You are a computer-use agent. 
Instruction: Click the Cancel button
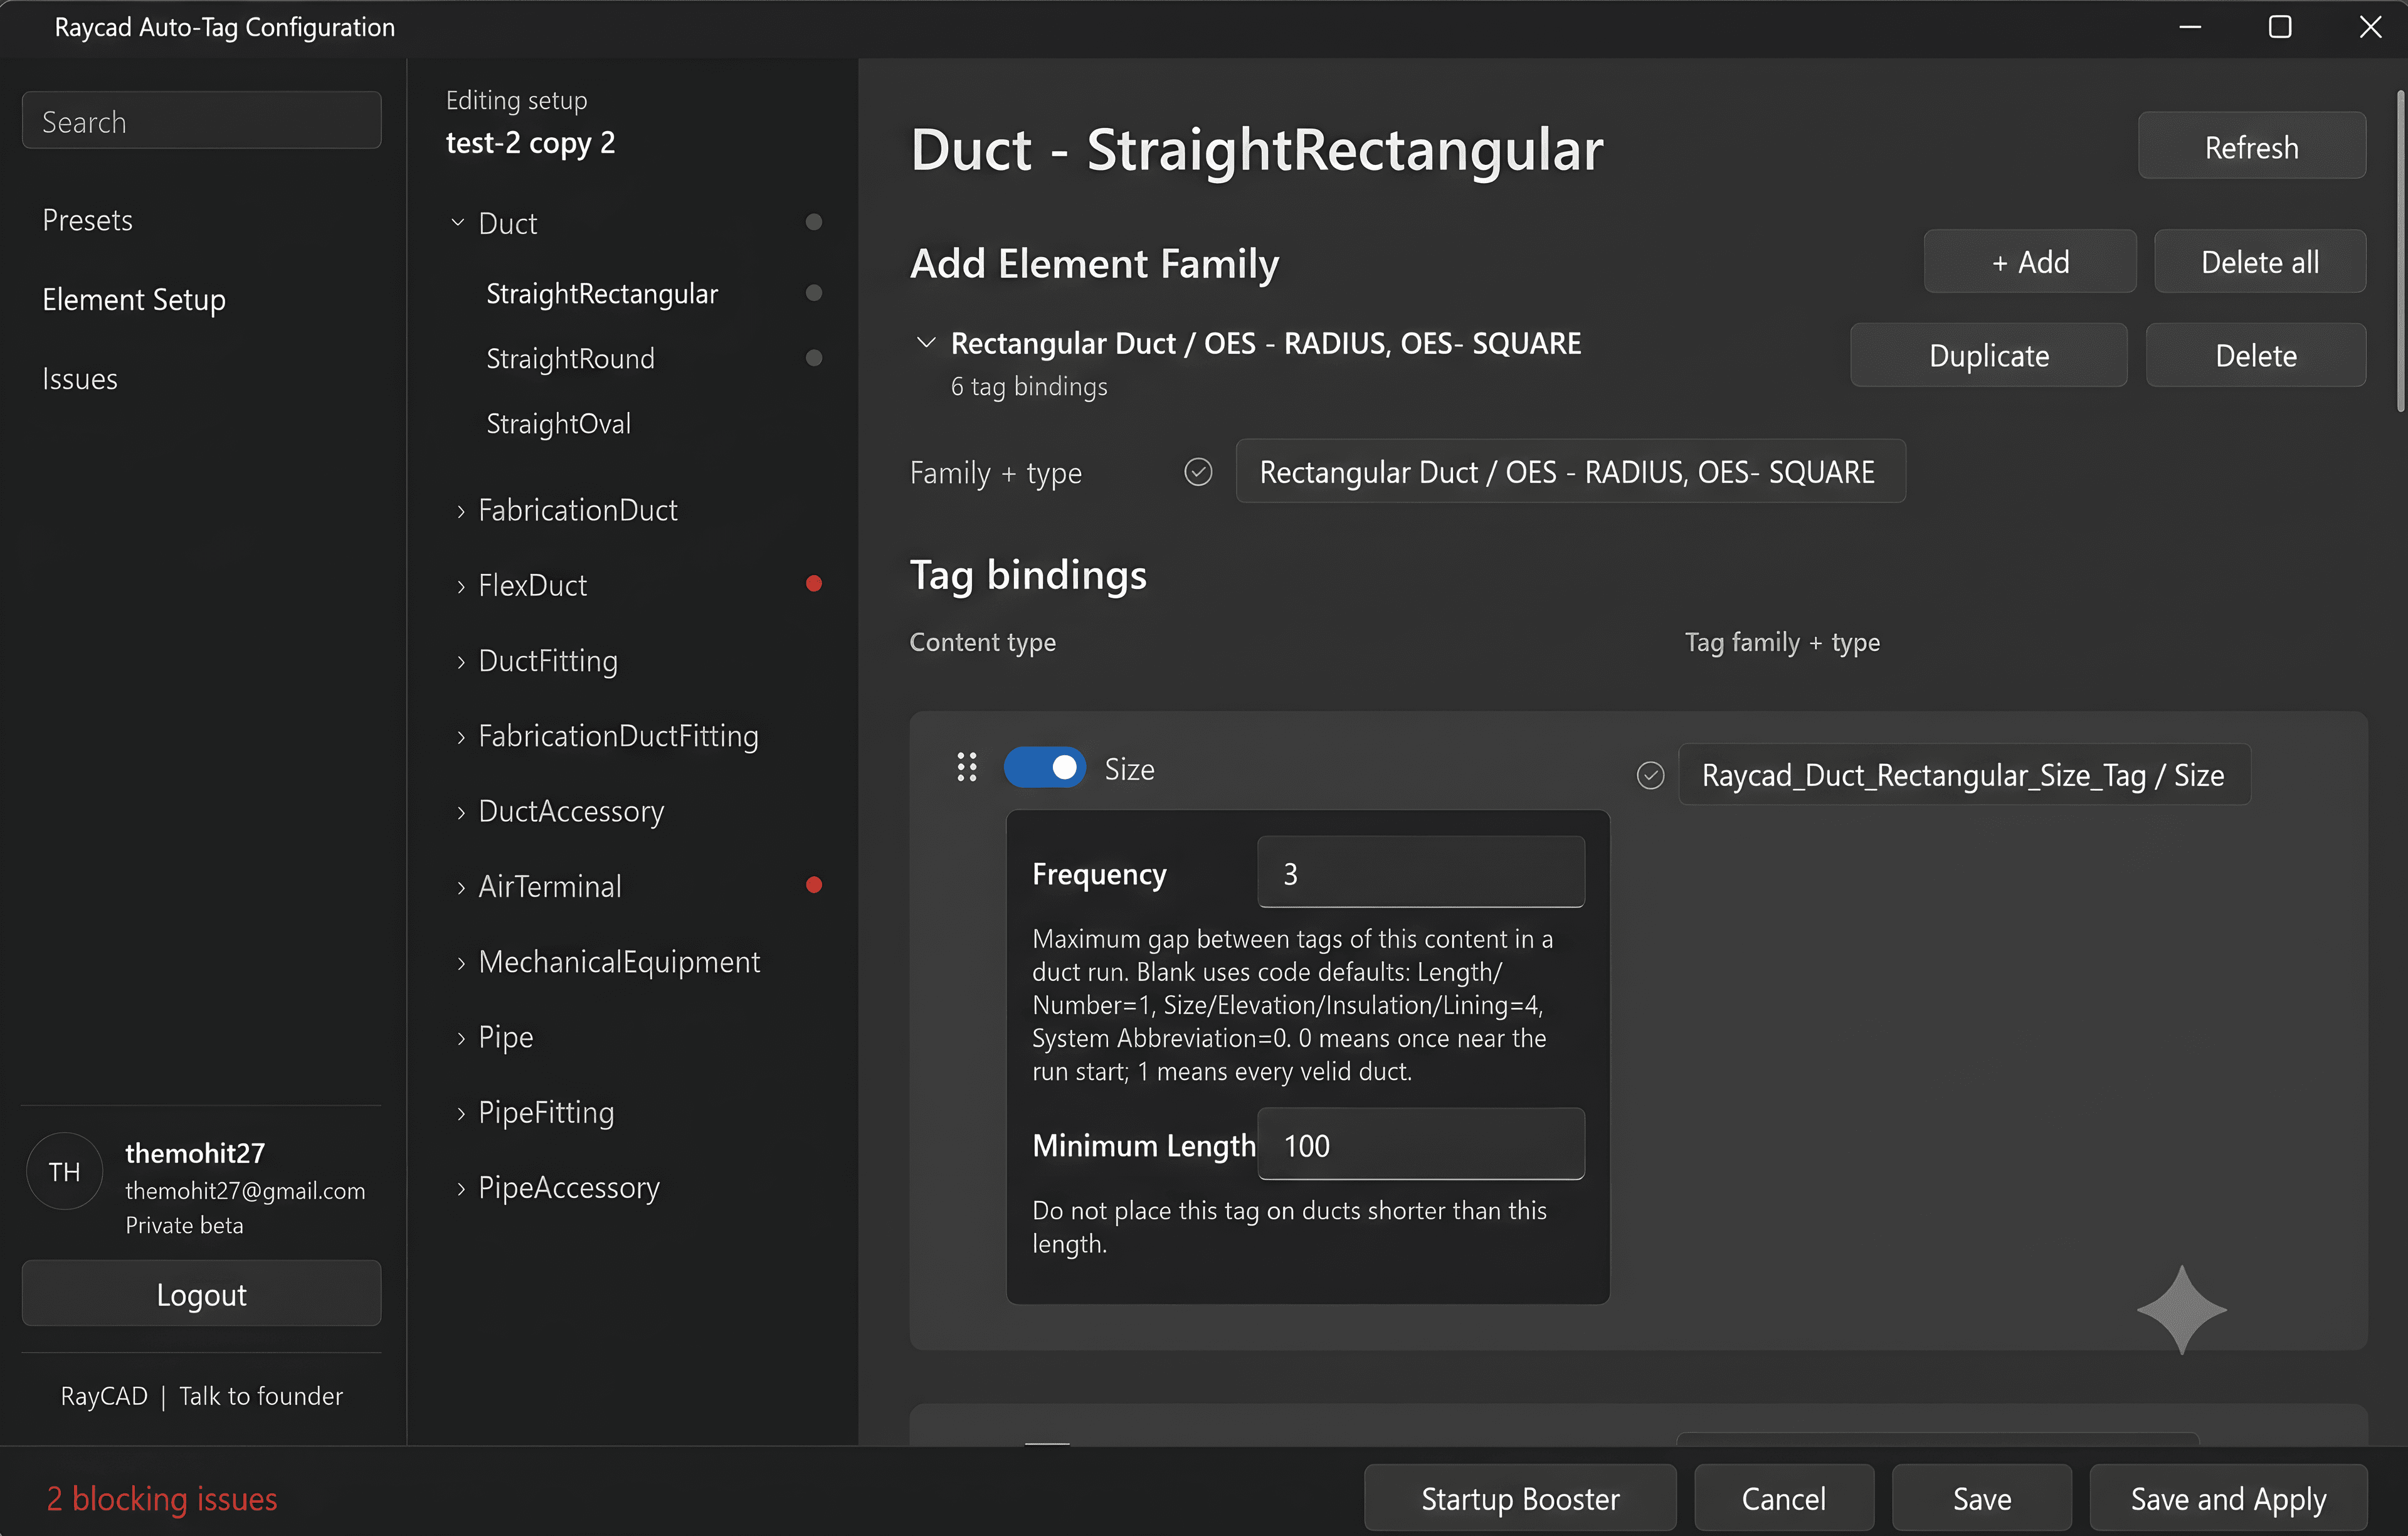pyautogui.click(x=1784, y=1498)
